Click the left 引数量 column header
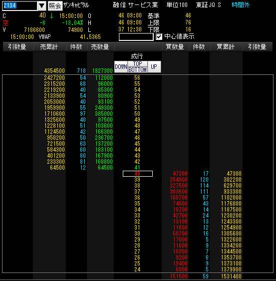Screen dimensions: 276x281 click(x=17, y=47)
